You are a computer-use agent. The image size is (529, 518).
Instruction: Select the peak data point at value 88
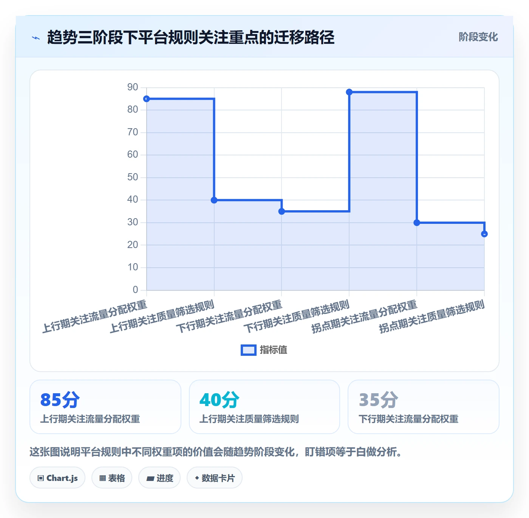pyautogui.click(x=349, y=92)
